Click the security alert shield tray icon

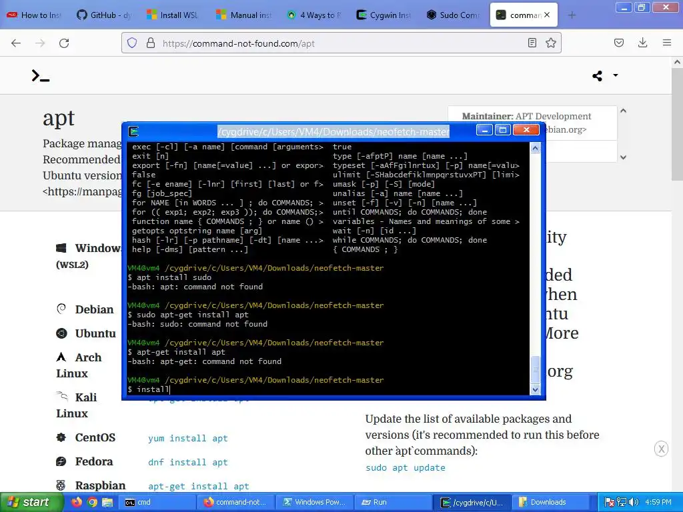click(610, 503)
